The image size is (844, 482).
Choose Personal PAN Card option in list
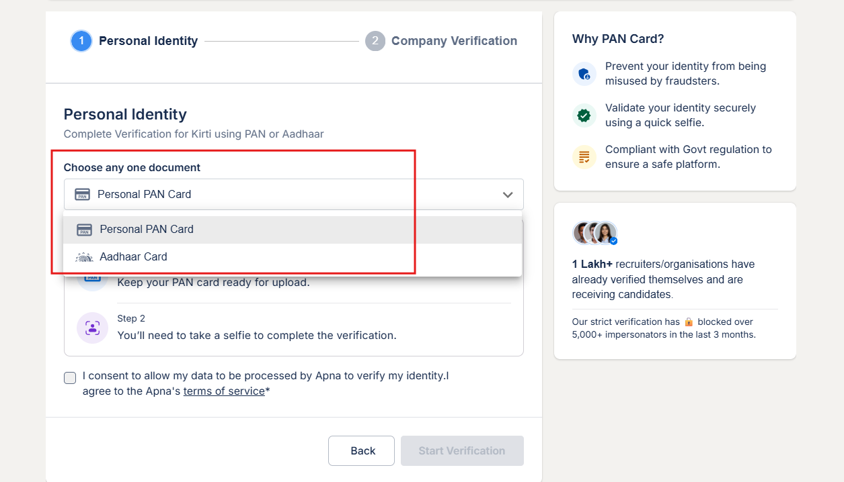click(x=147, y=230)
